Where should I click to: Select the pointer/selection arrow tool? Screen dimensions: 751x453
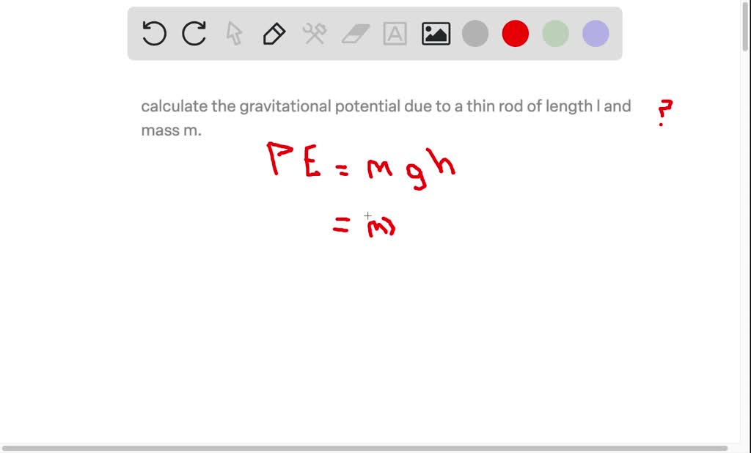233,33
